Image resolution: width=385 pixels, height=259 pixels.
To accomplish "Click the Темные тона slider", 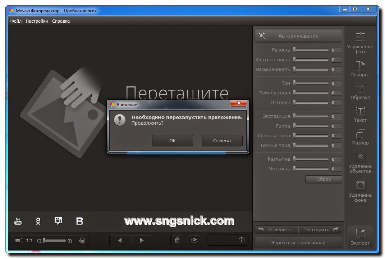I will (x=311, y=146).
